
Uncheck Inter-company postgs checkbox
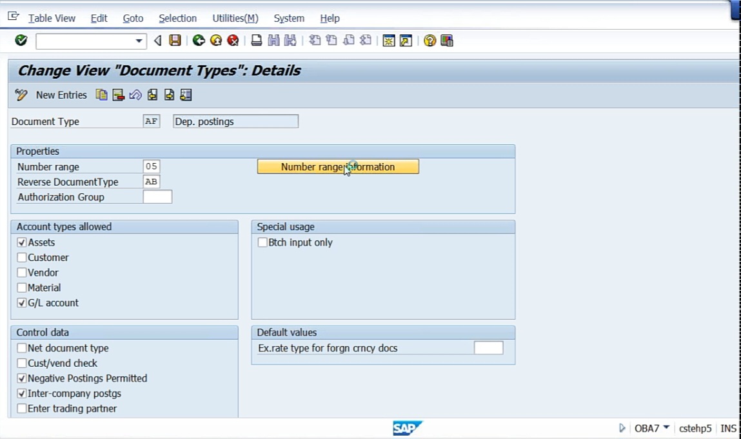[x=22, y=394]
